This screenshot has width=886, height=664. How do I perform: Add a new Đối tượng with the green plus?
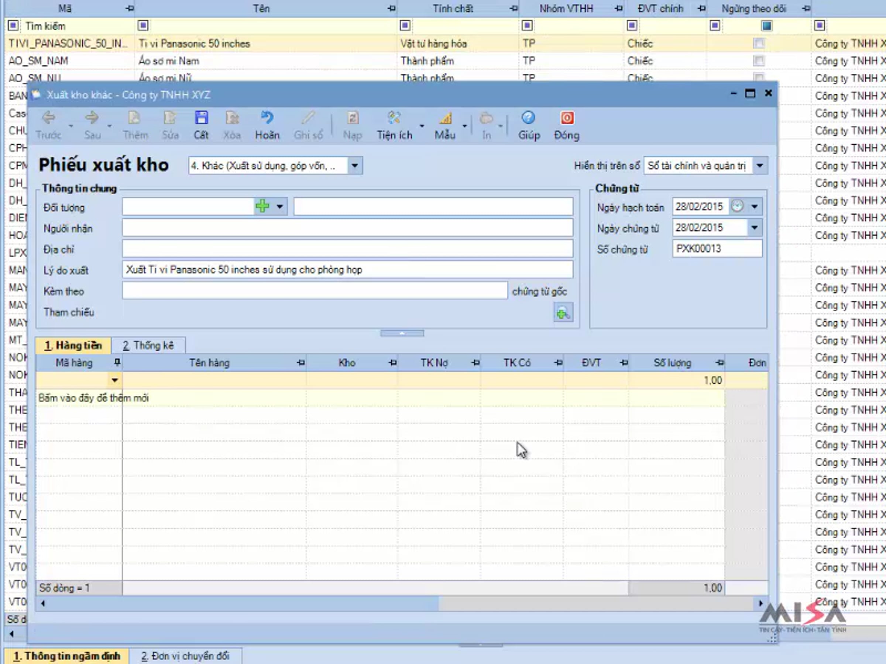(262, 207)
